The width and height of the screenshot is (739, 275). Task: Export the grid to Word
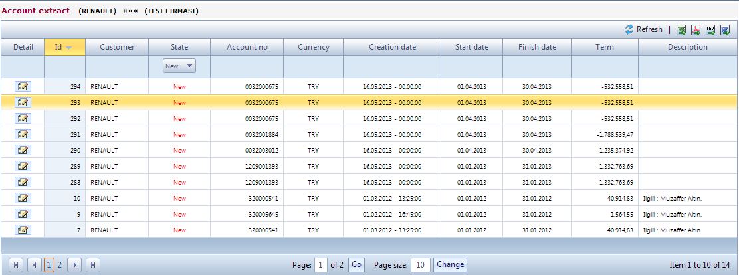coord(725,30)
